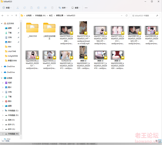Expand 本地磁盘 (C:) in navigation pane

pyautogui.click(x=3, y=111)
